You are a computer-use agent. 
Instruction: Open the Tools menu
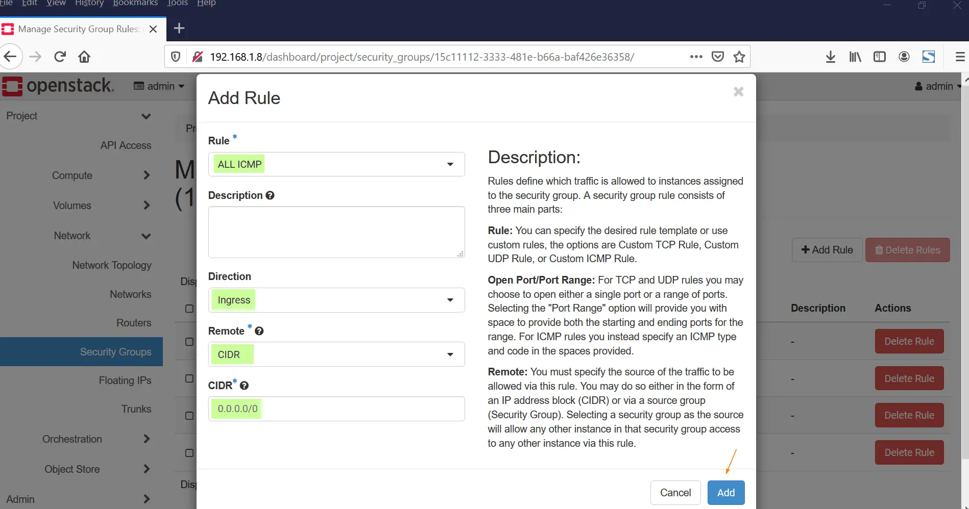pos(178,3)
